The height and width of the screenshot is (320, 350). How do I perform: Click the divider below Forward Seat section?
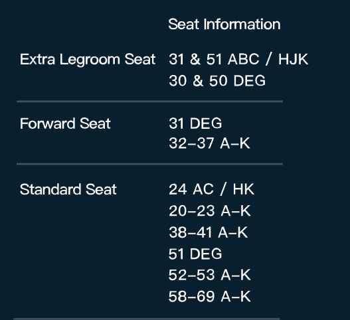tap(150, 164)
